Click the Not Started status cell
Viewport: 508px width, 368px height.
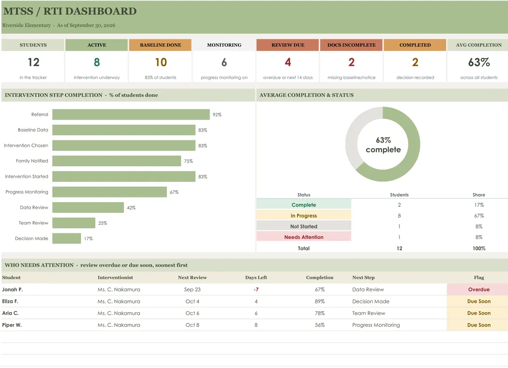[303, 226]
